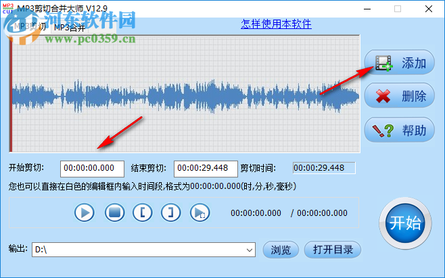
Task: Click the blue audio waveform
Action: click(185, 96)
